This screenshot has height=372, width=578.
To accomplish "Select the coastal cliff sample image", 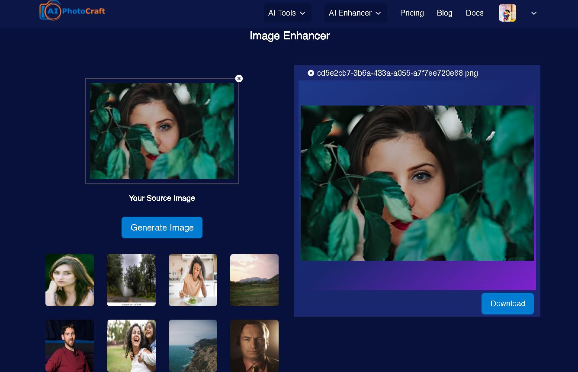I will [193, 346].
